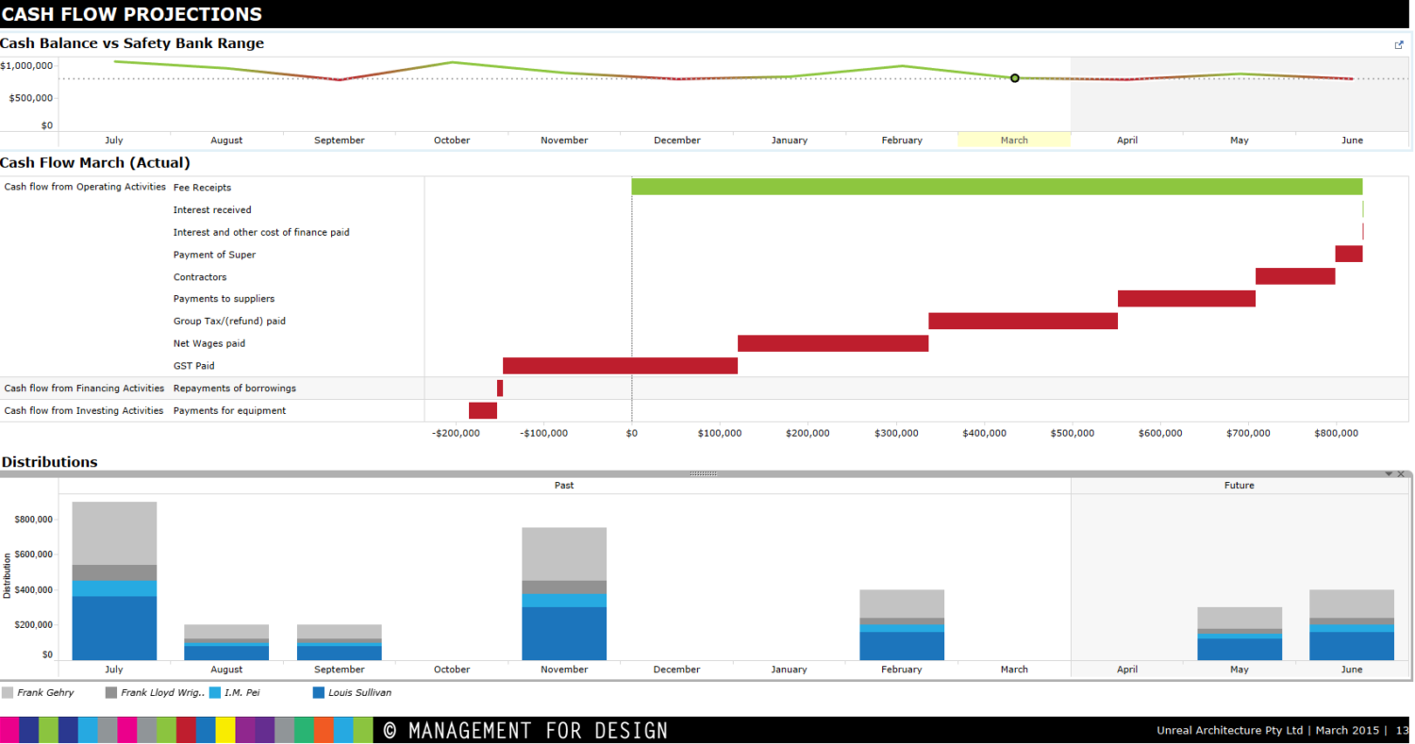Select June in the Cash Balance month axis
The image size is (1415, 744).
(1352, 140)
